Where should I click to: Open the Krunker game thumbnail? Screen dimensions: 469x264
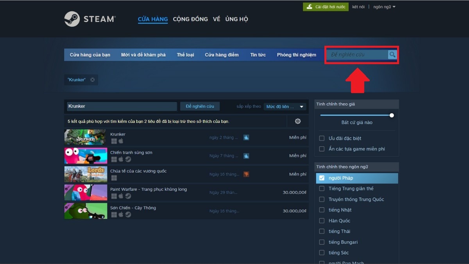[x=86, y=137]
